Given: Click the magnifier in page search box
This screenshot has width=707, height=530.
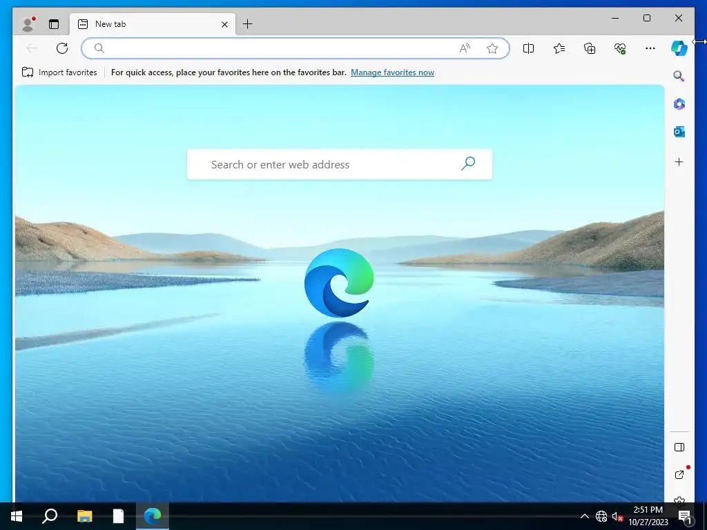Looking at the screenshot, I should pos(468,164).
